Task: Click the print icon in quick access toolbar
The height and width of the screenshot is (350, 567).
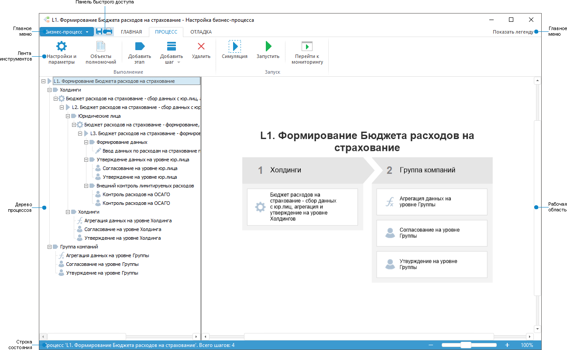Action: 109,31
